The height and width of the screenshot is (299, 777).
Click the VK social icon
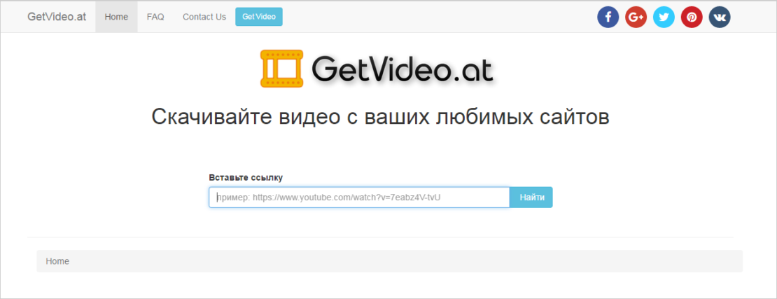[720, 17]
